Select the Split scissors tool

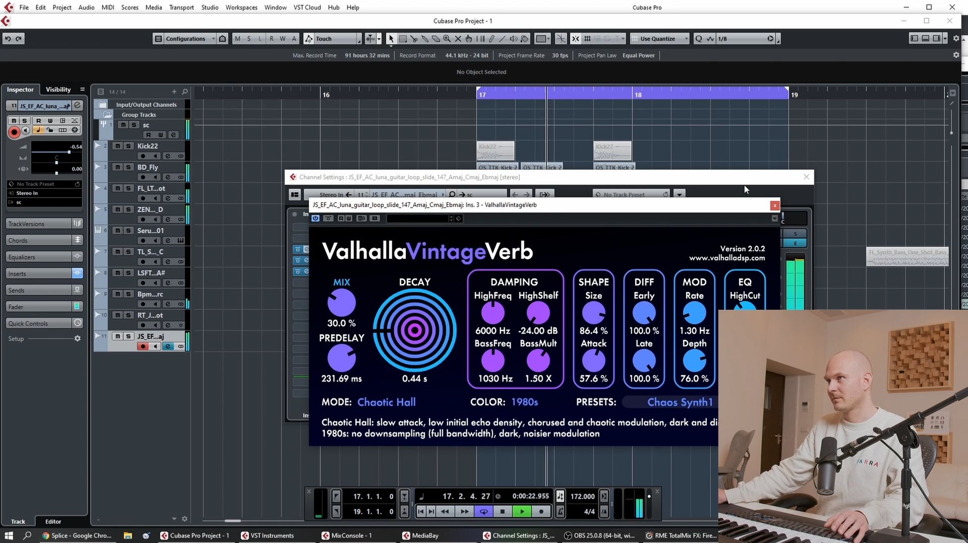pyautogui.click(x=414, y=39)
